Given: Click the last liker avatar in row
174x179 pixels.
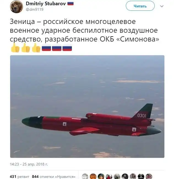Looking at the screenshot, I should pyautogui.click(x=149, y=177).
